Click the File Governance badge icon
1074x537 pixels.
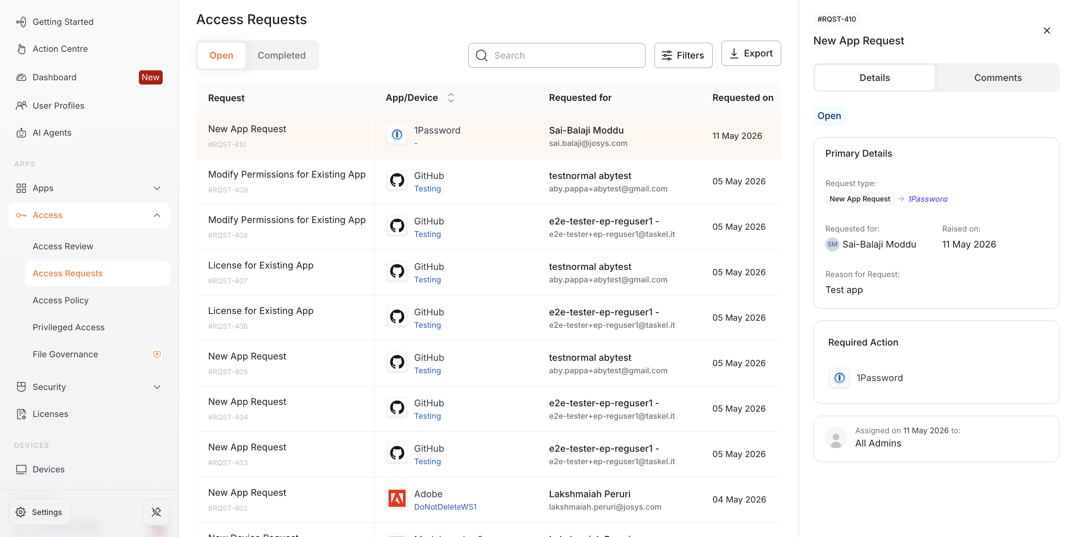157,354
